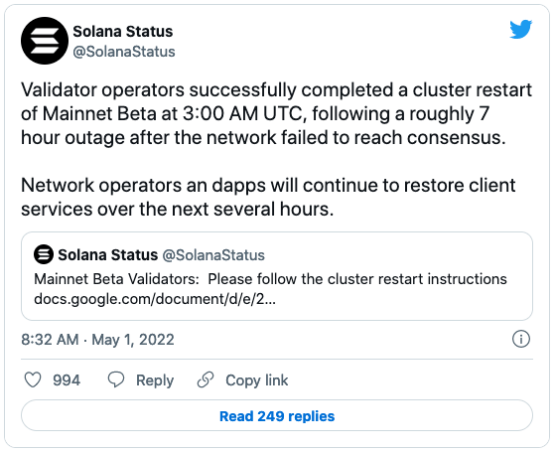Click the Copy link text

257,380
